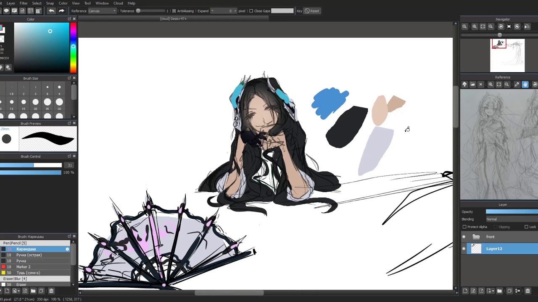Zoom out the Reference image
The height and width of the screenshot is (302, 538).
click(x=506, y=84)
